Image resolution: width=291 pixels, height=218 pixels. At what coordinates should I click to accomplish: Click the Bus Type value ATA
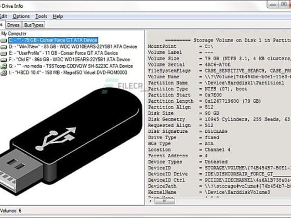(x=209, y=143)
